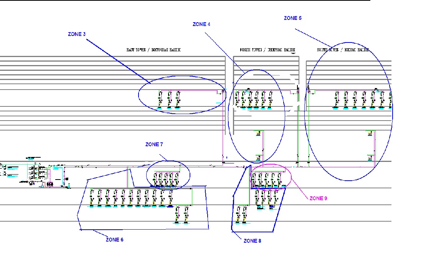Select the magenta ZONE 9 label
The width and height of the screenshot is (421, 258).
coord(318,198)
